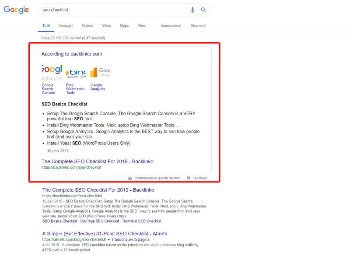Click the ahrefs.com/blog/seo-checklist URL
Viewport: 350px width, 255px height.
pos(74,240)
